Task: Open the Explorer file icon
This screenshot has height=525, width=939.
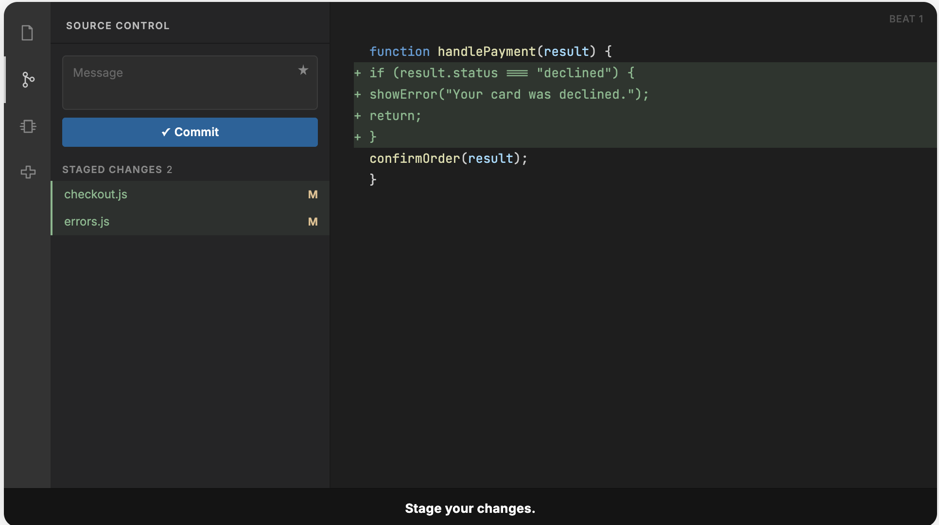Action: point(27,33)
